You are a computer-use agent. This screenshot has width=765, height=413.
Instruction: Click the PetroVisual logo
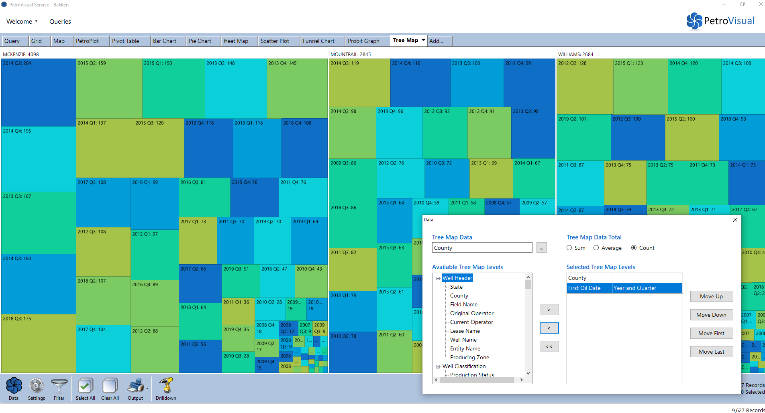[720, 21]
